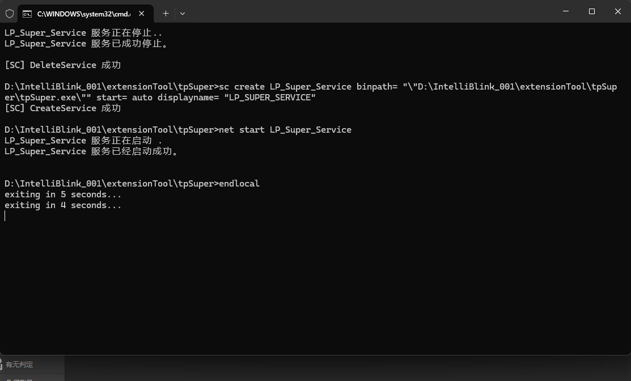Viewport: 631px width, 381px height.
Task: Open a new terminal tab with plus
Action: click(166, 14)
